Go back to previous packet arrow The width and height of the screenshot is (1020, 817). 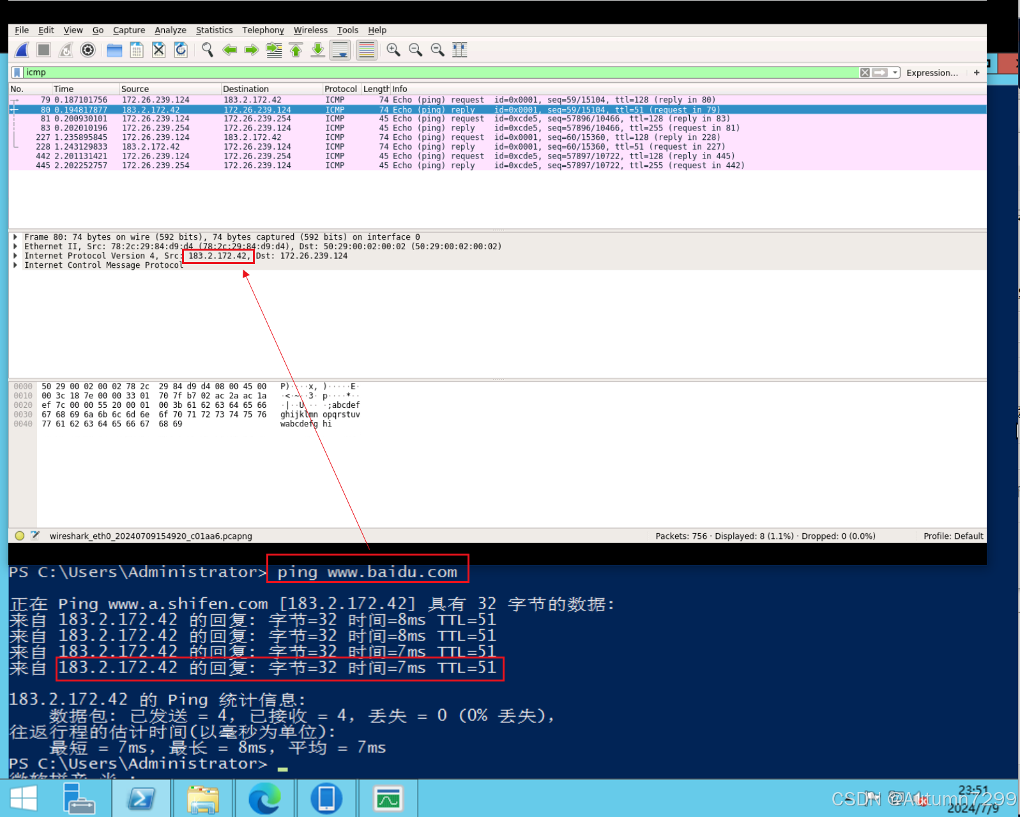point(230,50)
